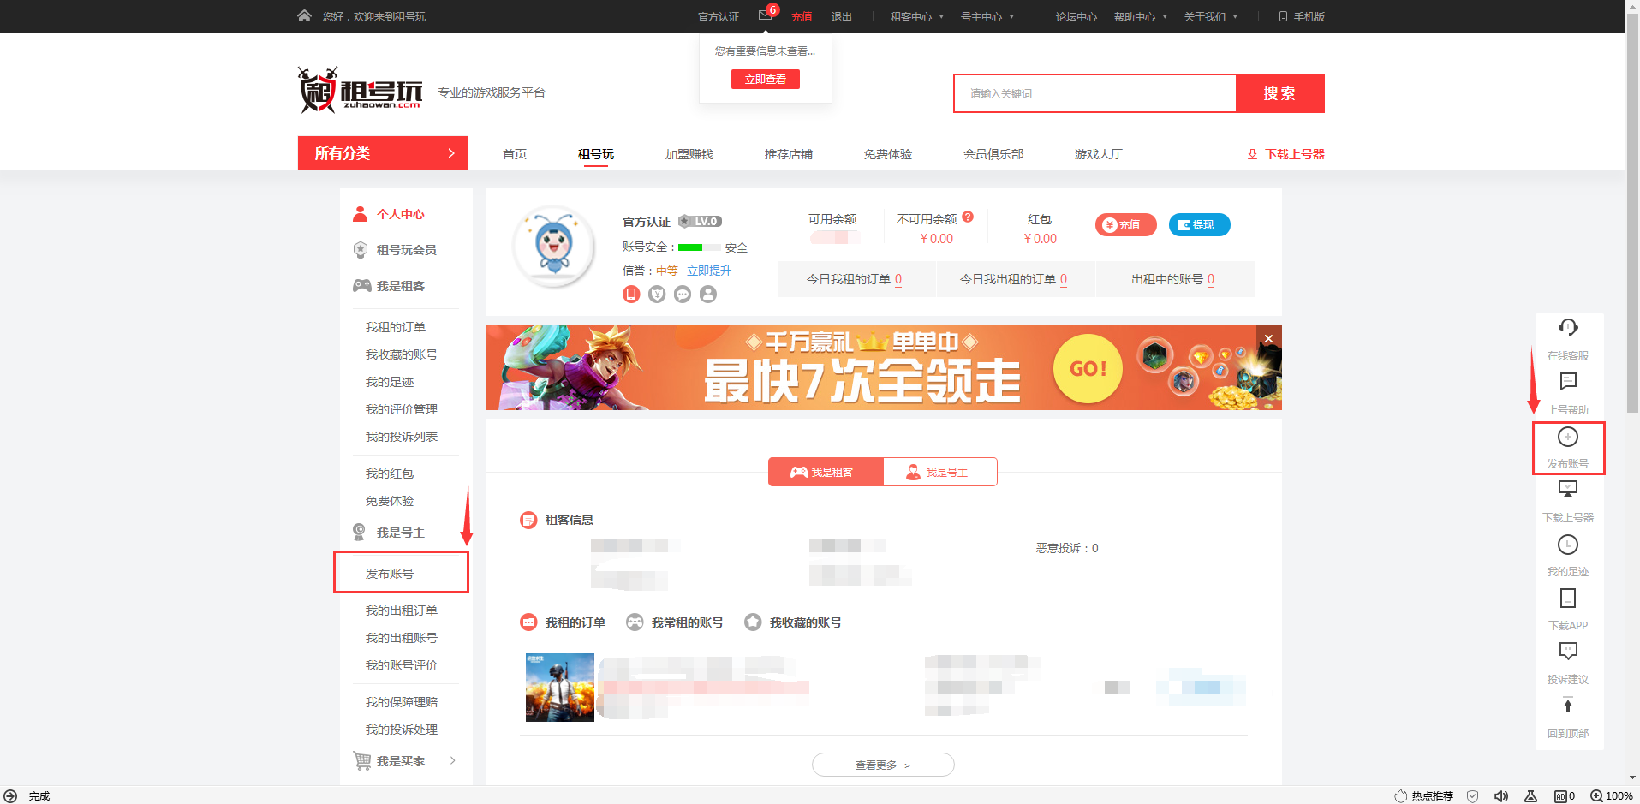Viewport: 1640px width, 804px height.
Task: Close the promotional banner with X
Action: [1268, 338]
